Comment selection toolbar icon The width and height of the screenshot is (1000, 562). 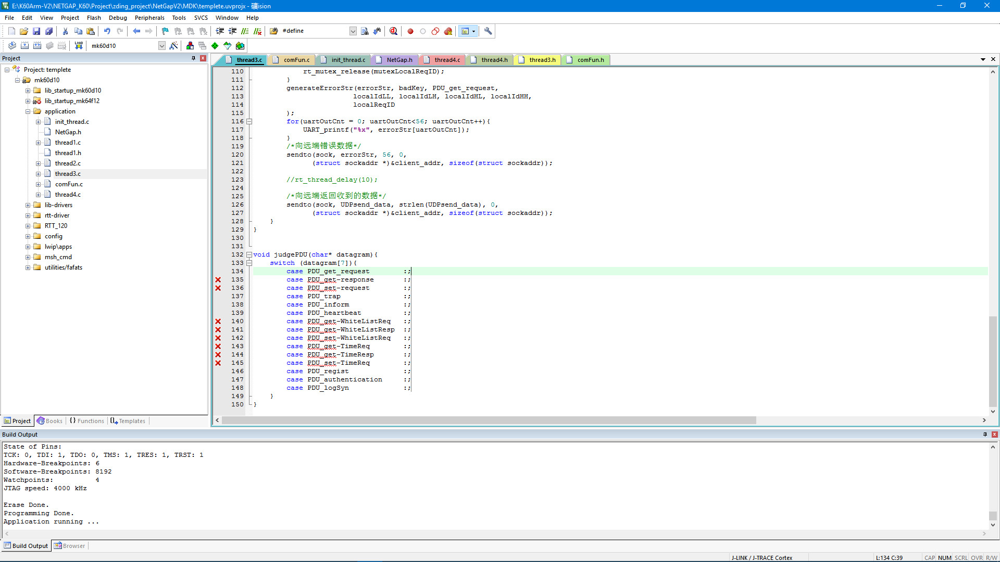coord(245,31)
